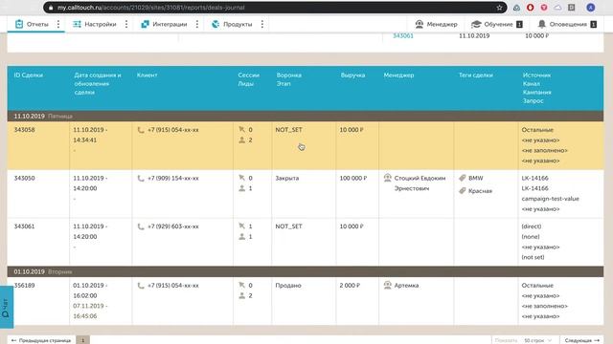Screen dimensions: 613x344
Task: Expand three-dot menu next to Отчеты
Action: (x=58, y=24)
